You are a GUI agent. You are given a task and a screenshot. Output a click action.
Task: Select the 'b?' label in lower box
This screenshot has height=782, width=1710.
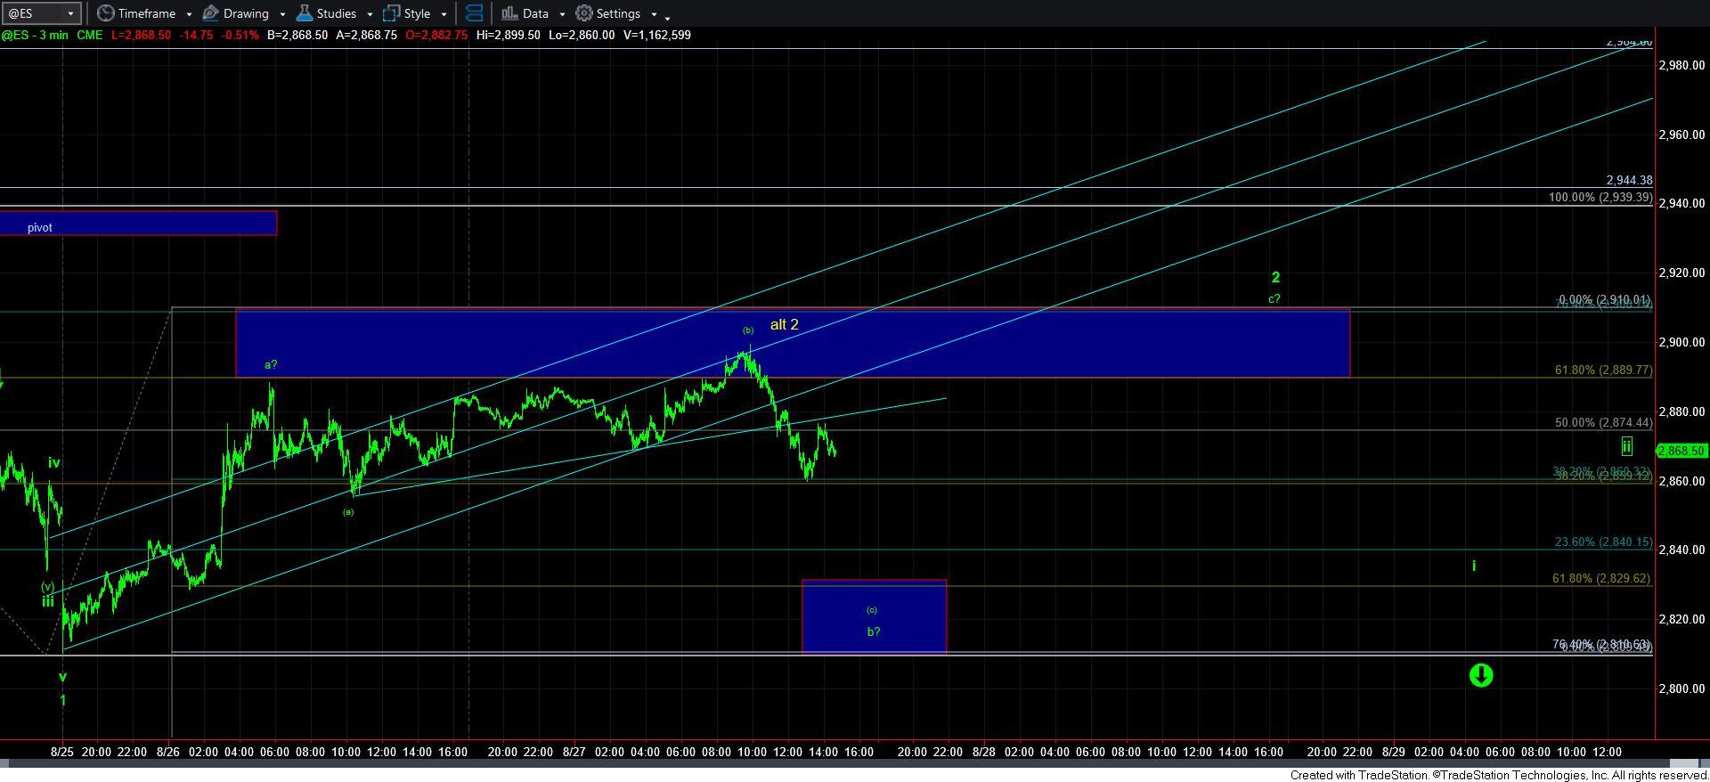click(874, 631)
